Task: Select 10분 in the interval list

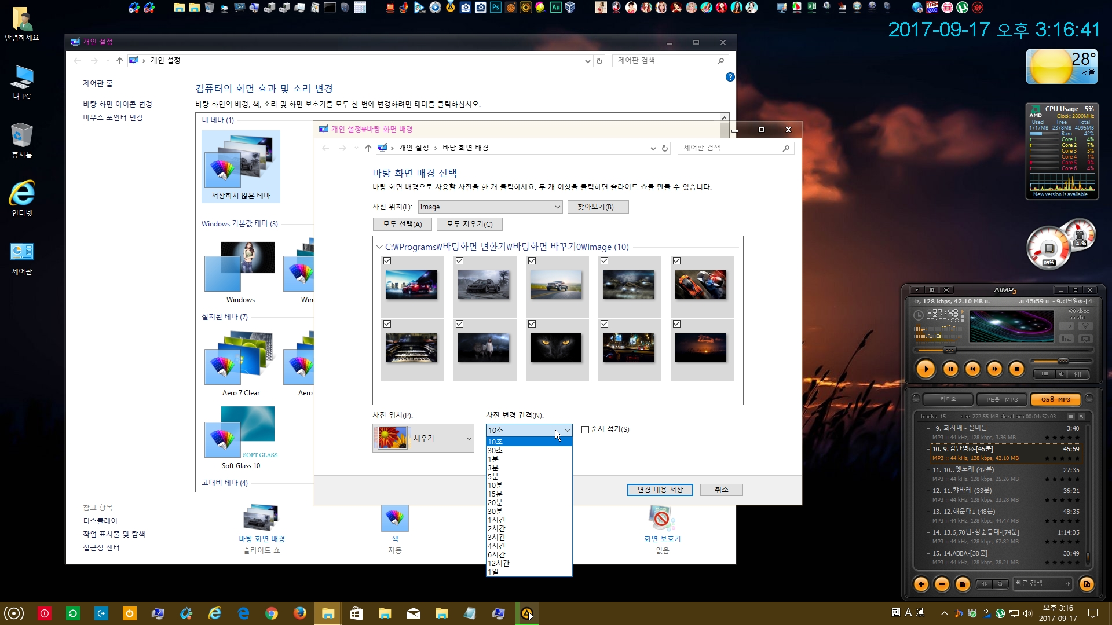Action: [x=529, y=485]
